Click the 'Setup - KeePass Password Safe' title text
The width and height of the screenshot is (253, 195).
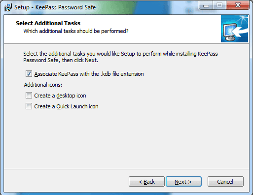tap(55, 7)
